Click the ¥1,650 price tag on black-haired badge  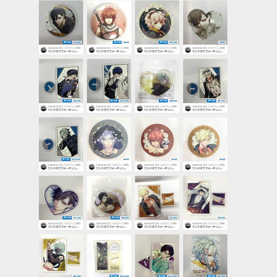point(77,42)
